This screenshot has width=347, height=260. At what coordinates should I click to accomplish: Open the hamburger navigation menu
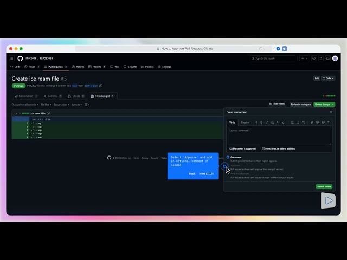[x=12, y=58]
